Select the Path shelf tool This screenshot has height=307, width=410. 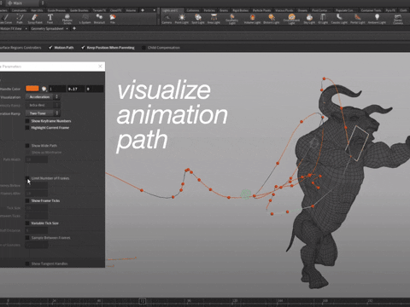[20, 19]
